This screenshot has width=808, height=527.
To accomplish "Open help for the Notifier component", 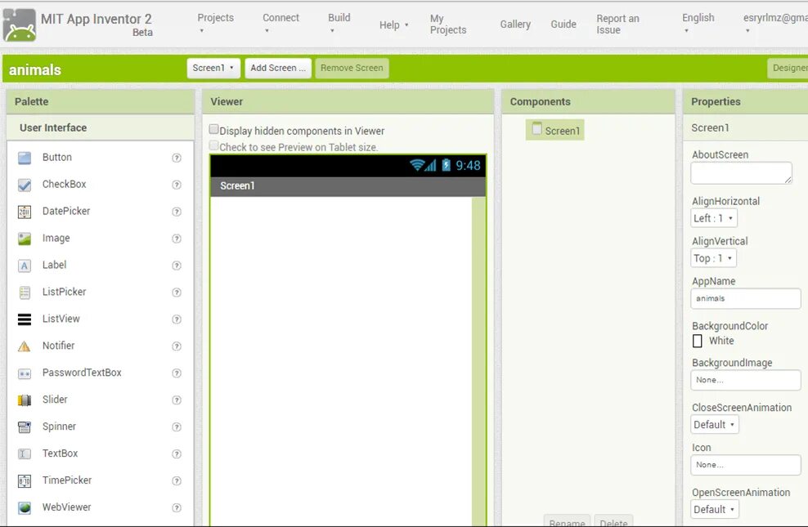I will pyautogui.click(x=176, y=346).
